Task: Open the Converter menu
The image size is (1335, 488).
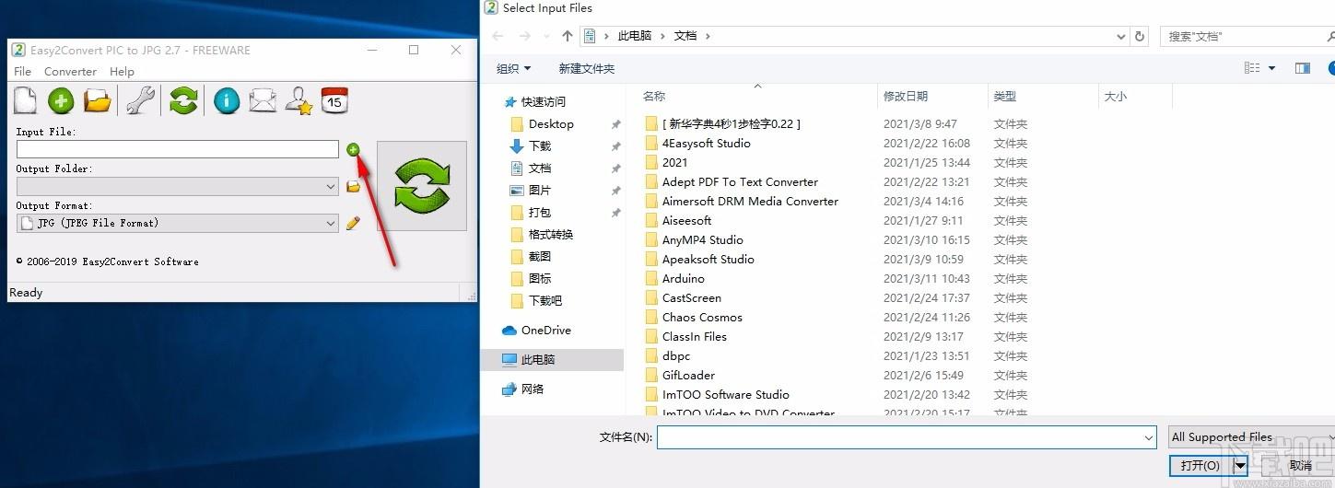Action: [x=70, y=71]
